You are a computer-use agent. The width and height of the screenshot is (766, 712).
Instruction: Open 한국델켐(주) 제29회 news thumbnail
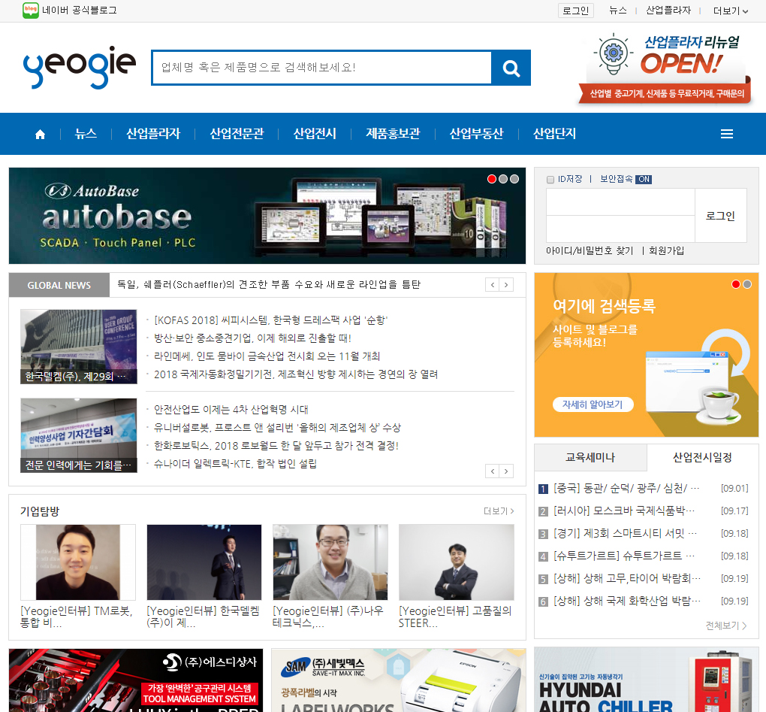coord(79,347)
